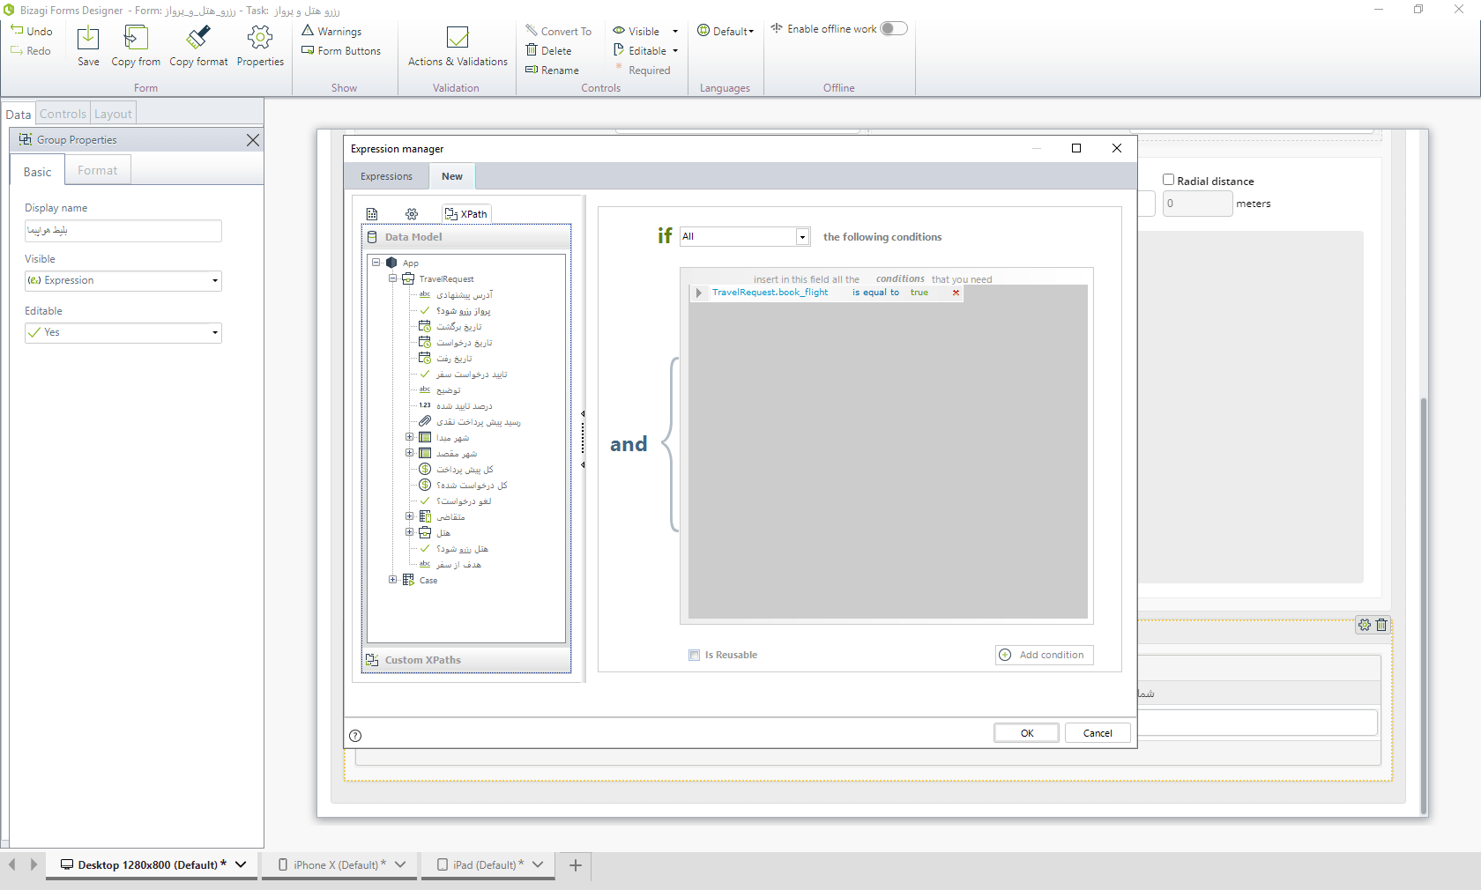Click the Display name input field

123,231
